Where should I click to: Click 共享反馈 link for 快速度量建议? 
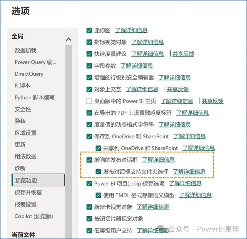coord(183,54)
